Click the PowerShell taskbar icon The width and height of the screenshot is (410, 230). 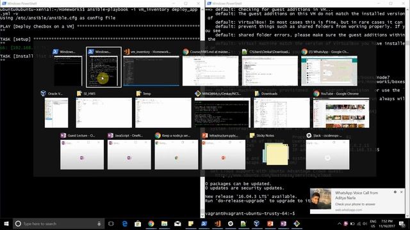204,224
